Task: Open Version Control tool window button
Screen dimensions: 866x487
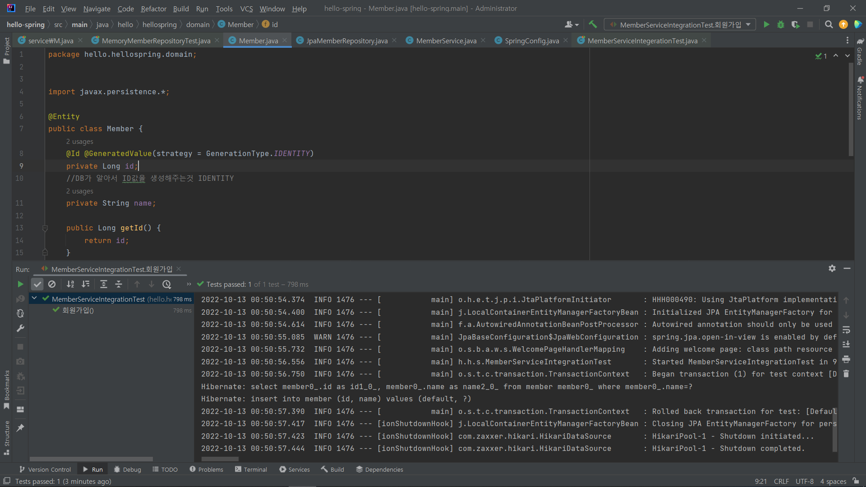Action: [45, 469]
